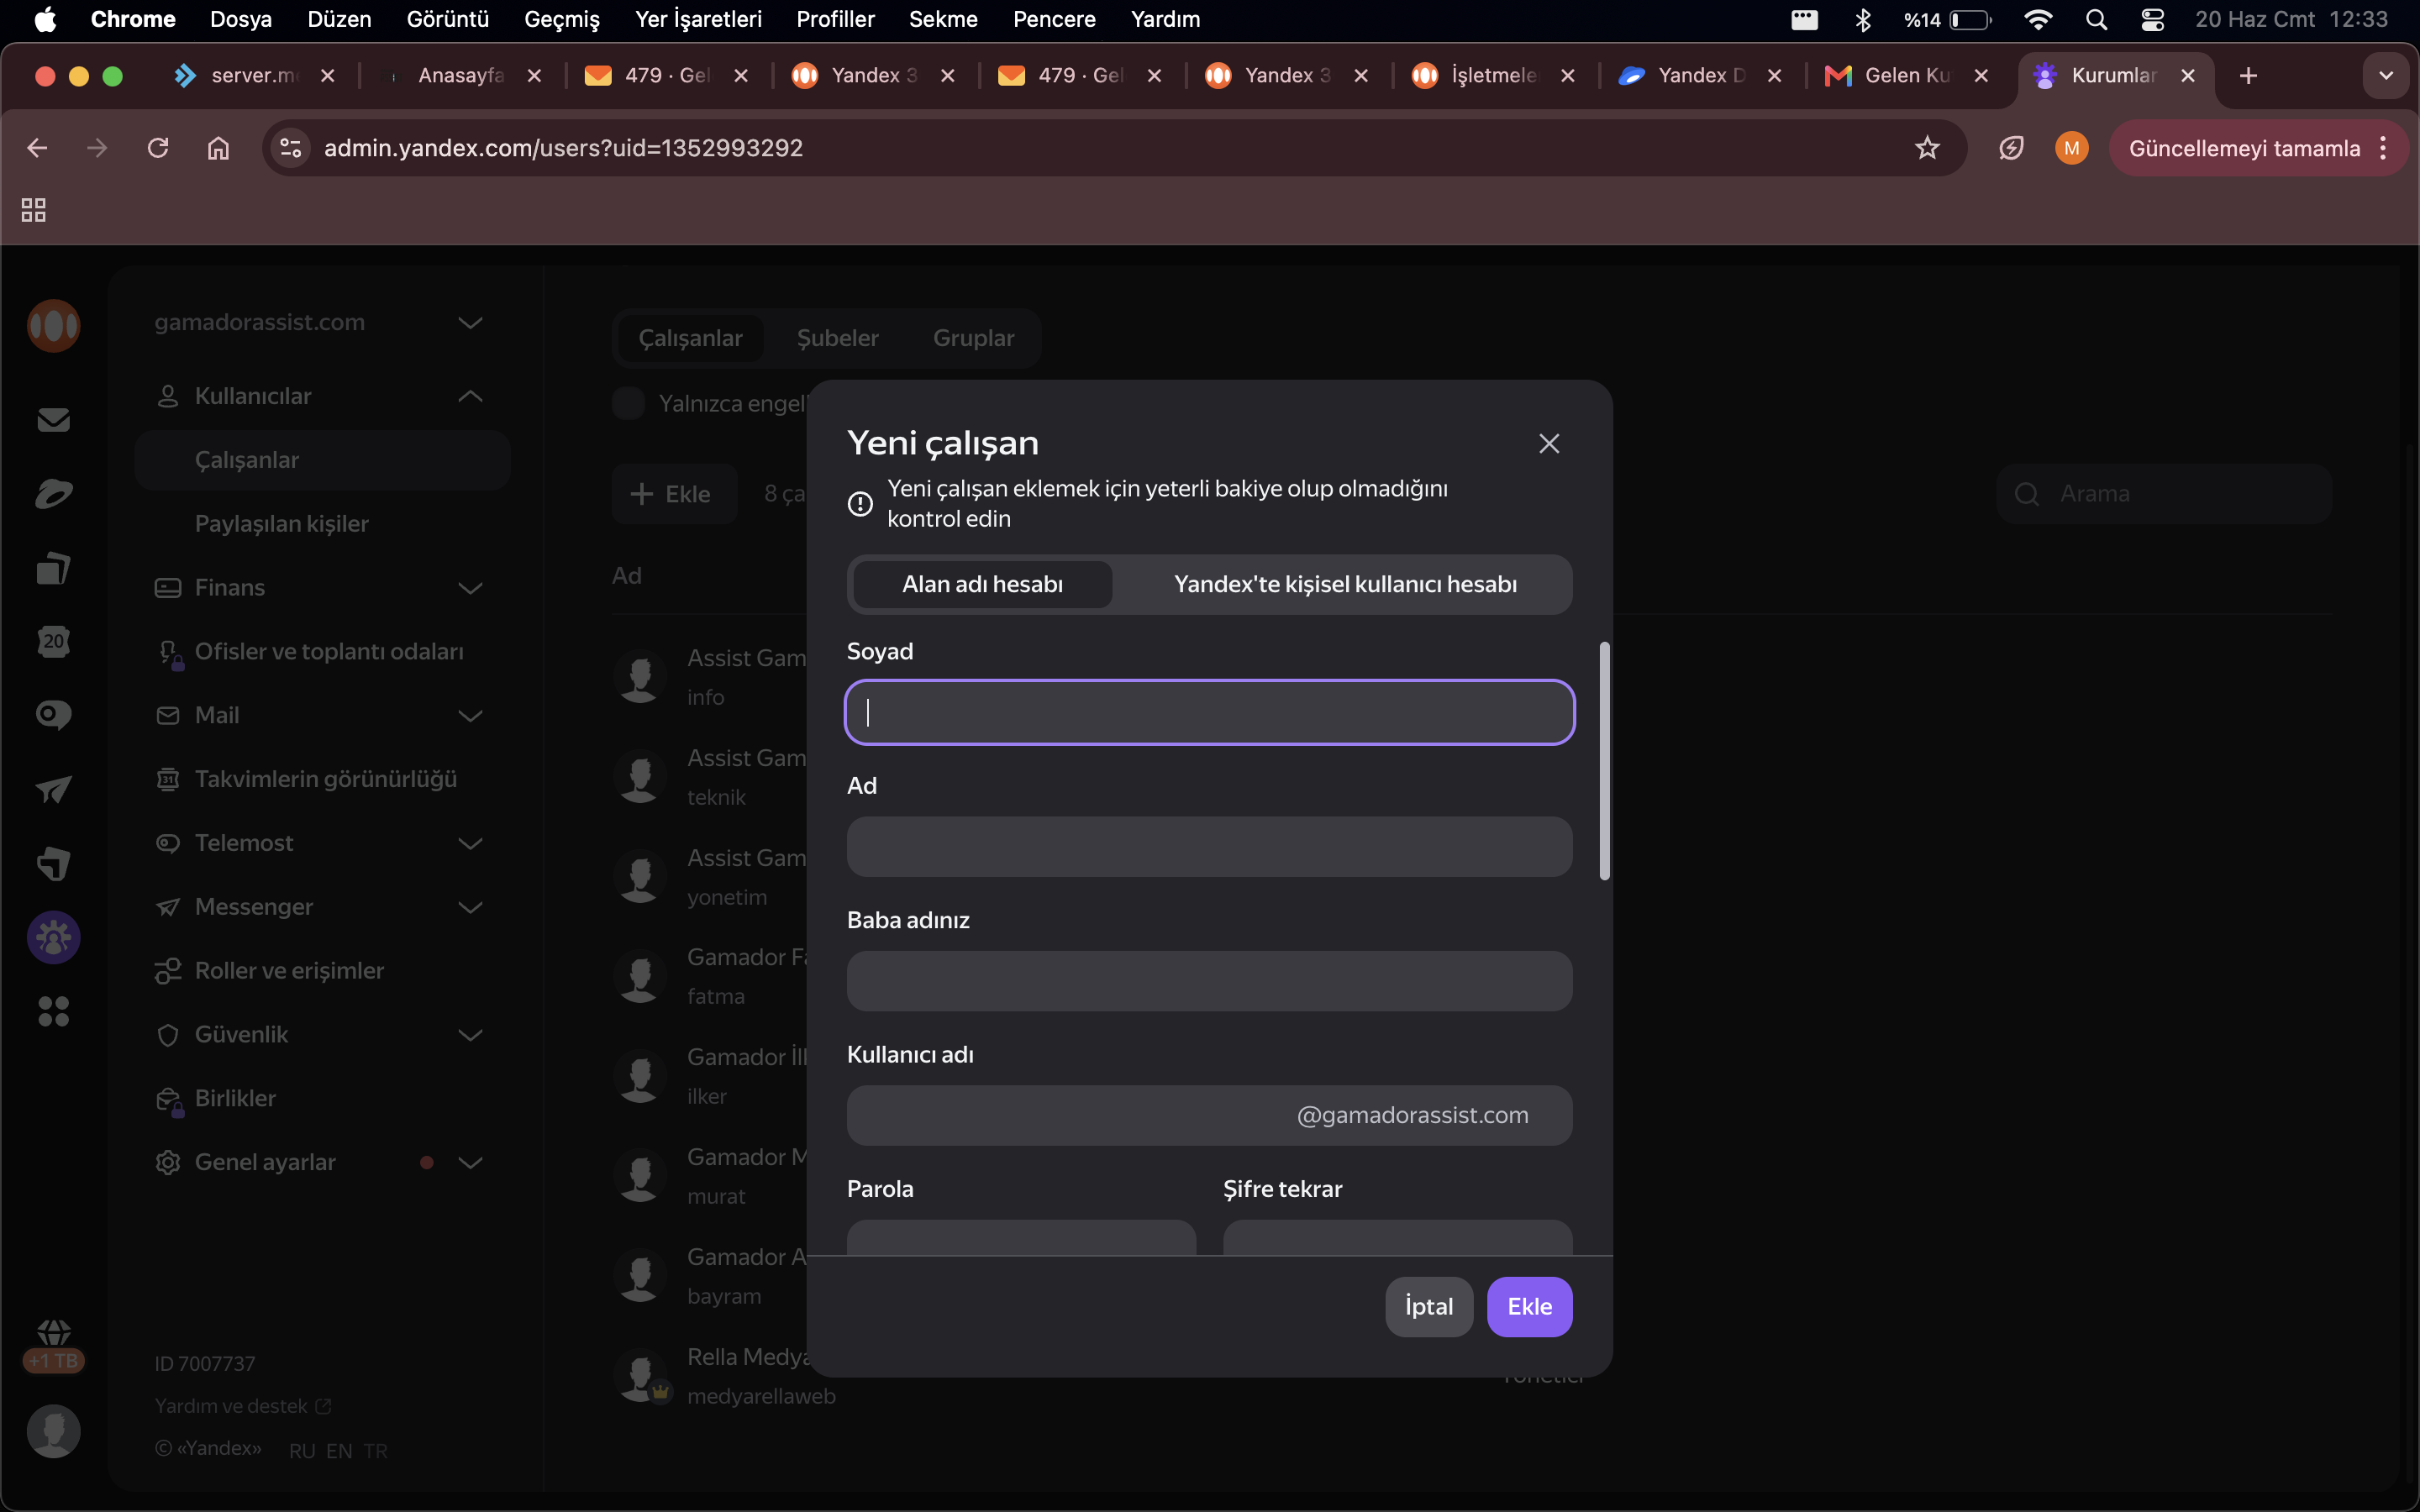Screen dimensions: 2420x1512
Task: Open Yandex Mail icon in left sidebar
Action: tap(53, 420)
